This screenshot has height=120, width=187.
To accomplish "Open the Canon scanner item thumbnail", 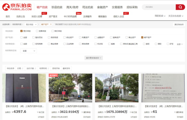I will coord(24,88).
